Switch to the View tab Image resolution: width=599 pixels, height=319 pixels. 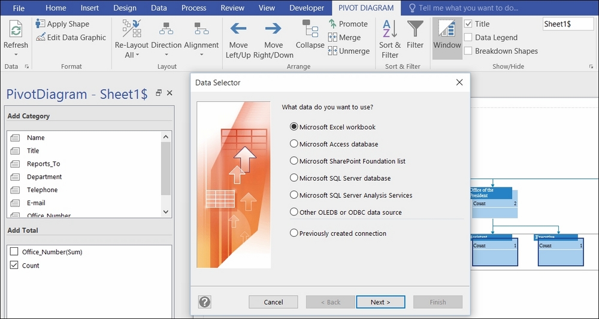(x=267, y=8)
